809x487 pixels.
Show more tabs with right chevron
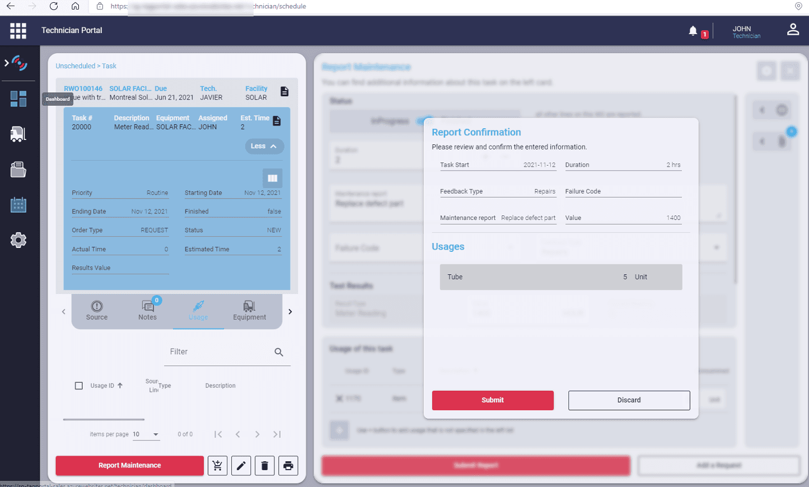coord(290,312)
